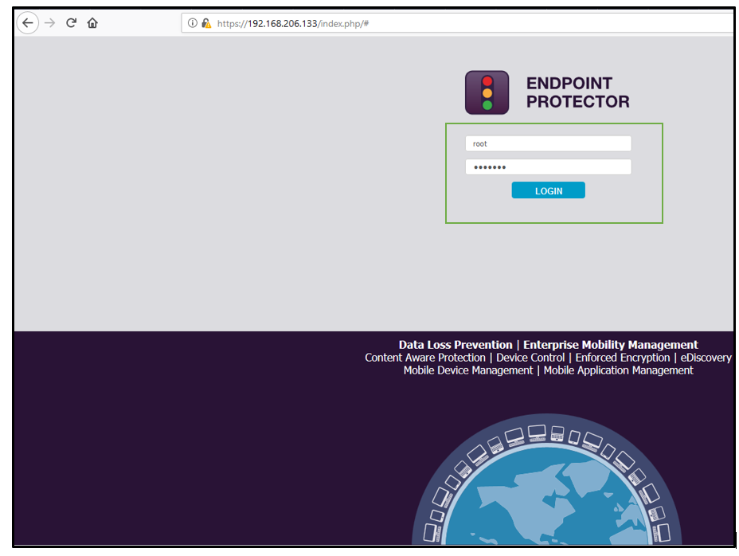739x556 pixels.
Task: Click the Mobile Device Management text
Action: tap(468, 370)
